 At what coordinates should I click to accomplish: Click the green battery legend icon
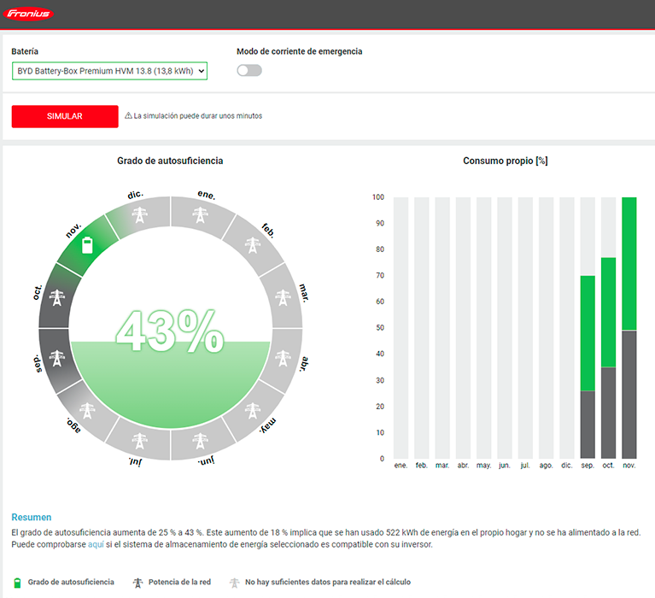coord(16,583)
